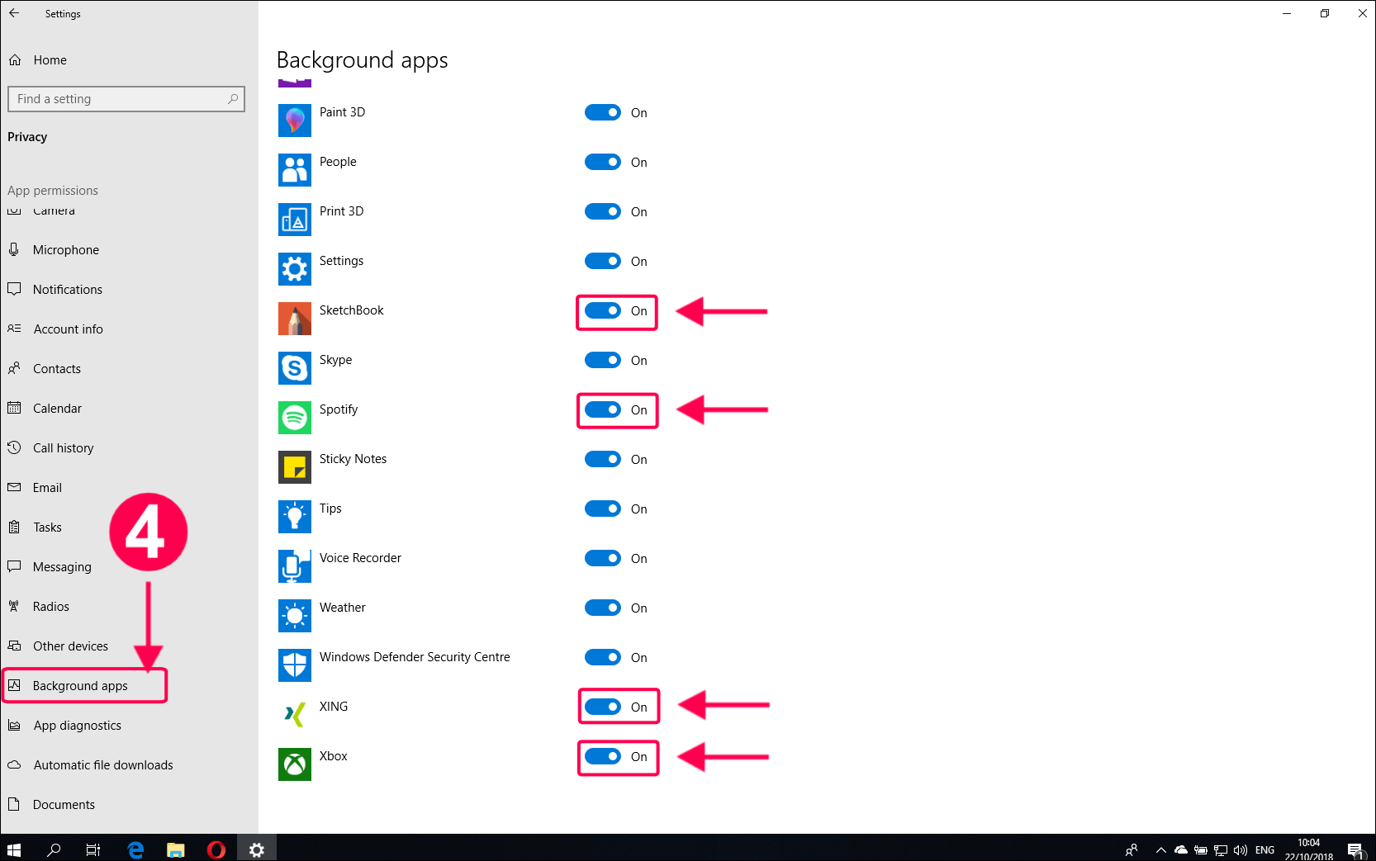Select Account info in sidebar
Viewport: 1376px width, 861px height.
pyautogui.click(x=129, y=329)
